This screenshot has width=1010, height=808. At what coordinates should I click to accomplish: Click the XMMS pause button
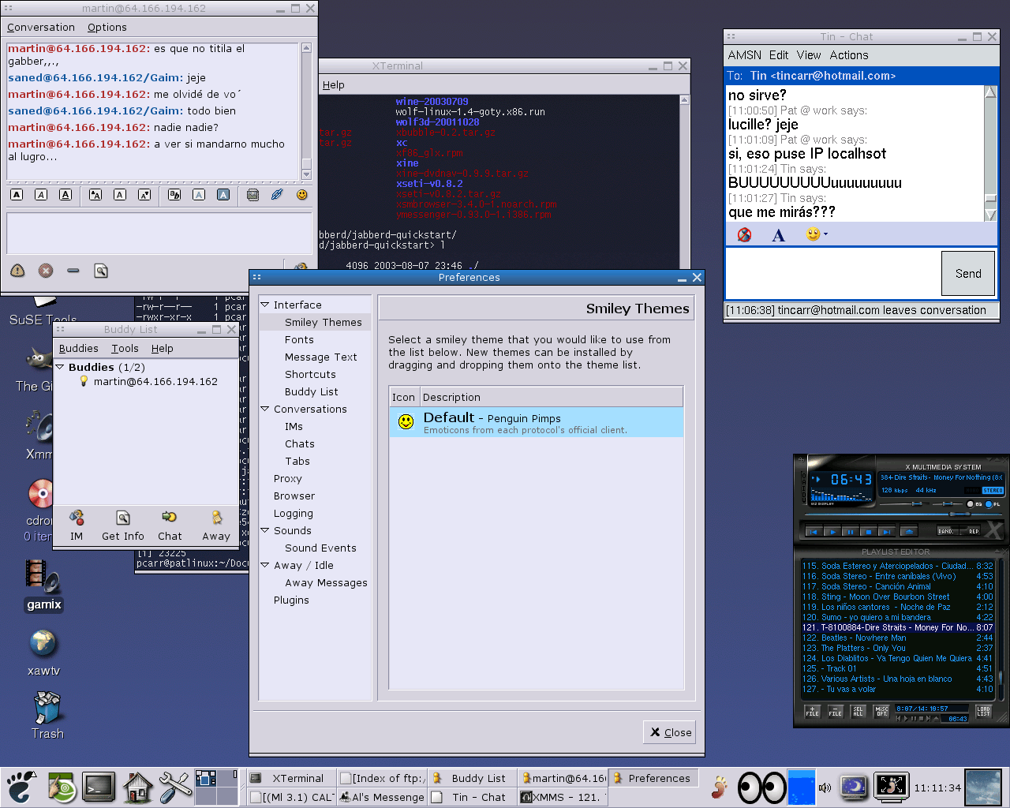pos(850,532)
